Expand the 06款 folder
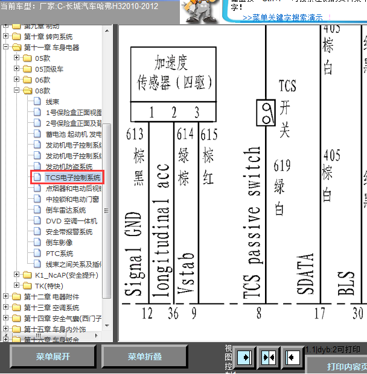This screenshot has height=374, width=367. click(x=16, y=79)
